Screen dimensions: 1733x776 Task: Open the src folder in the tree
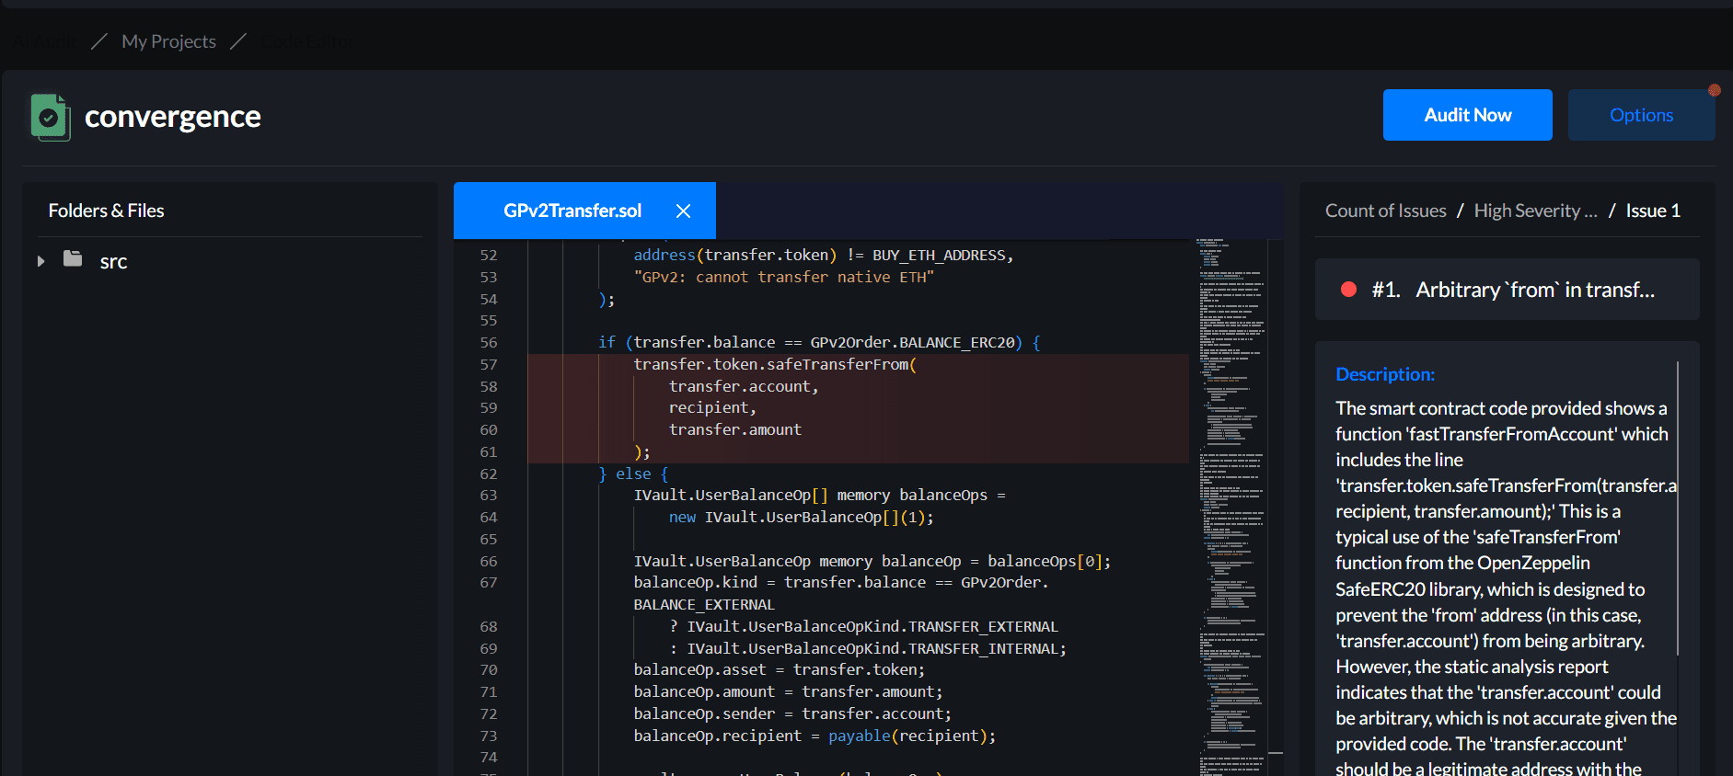113,262
